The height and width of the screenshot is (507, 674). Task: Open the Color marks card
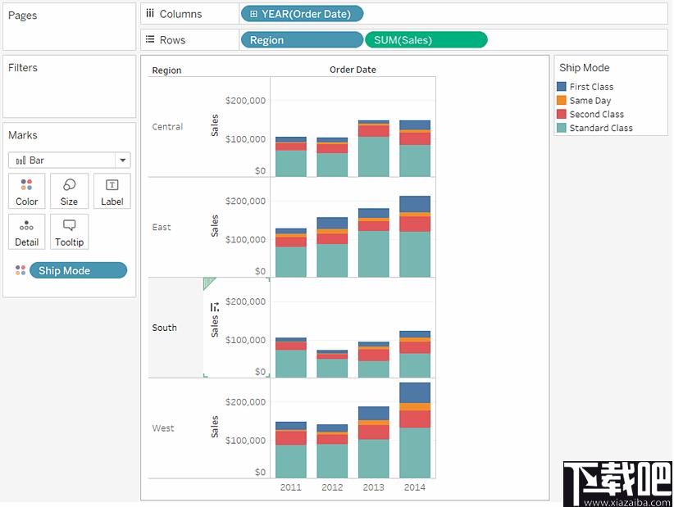[x=27, y=191]
